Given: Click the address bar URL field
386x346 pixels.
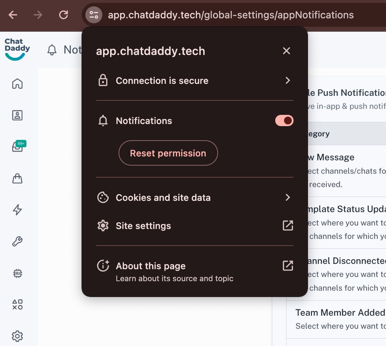Looking at the screenshot, I should pyautogui.click(x=231, y=15).
